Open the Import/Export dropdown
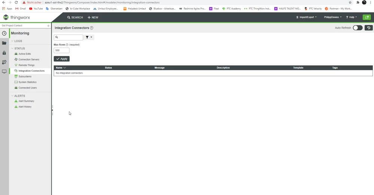This screenshot has height=195, width=374. [x=306, y=17]
